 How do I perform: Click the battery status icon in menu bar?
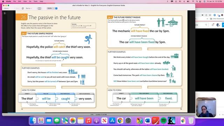pos(188,1)
